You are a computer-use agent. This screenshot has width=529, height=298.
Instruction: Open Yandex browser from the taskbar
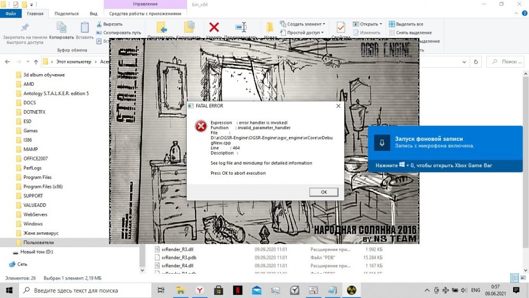point(199,290)
